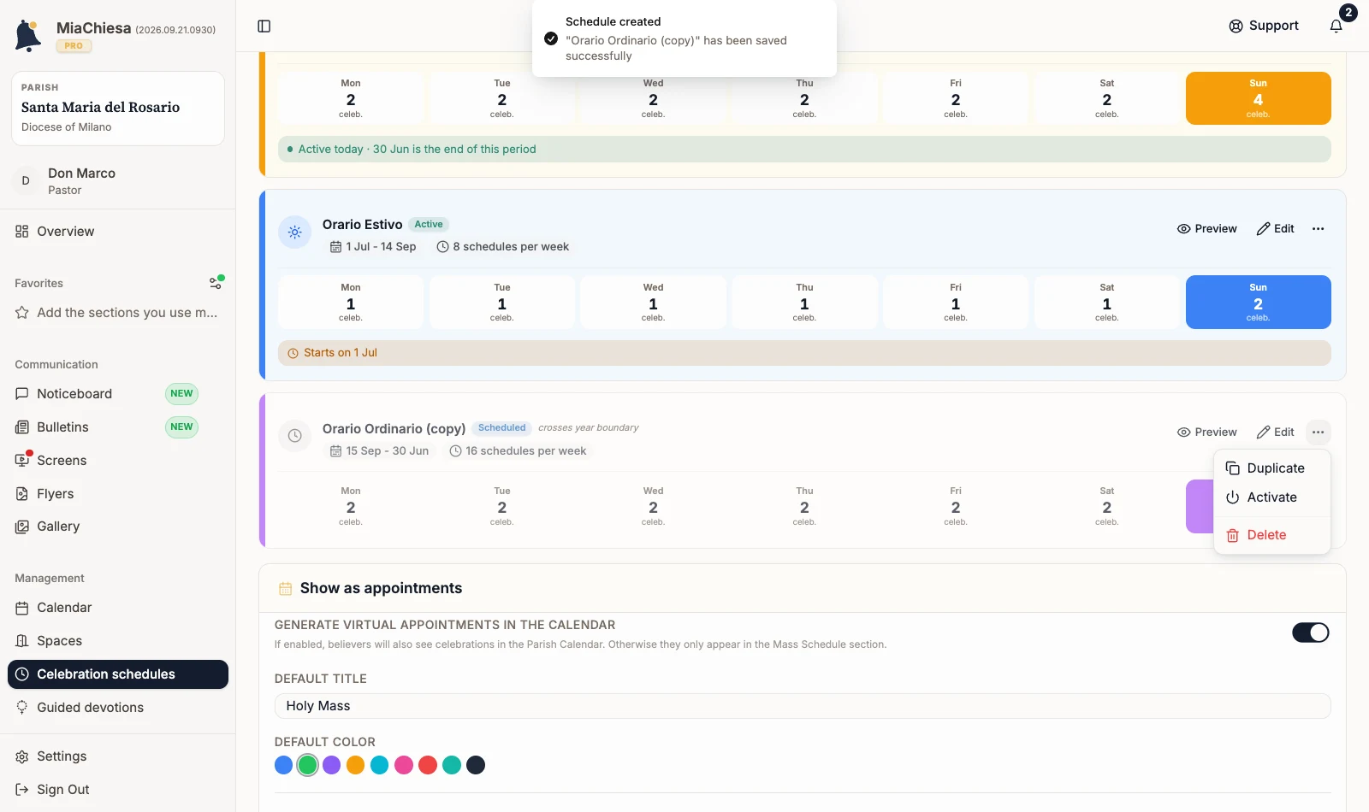Image resolution: width=1369 pixels, height=812 pixels.
Task: Select the green default color
Action: (307, 765)
